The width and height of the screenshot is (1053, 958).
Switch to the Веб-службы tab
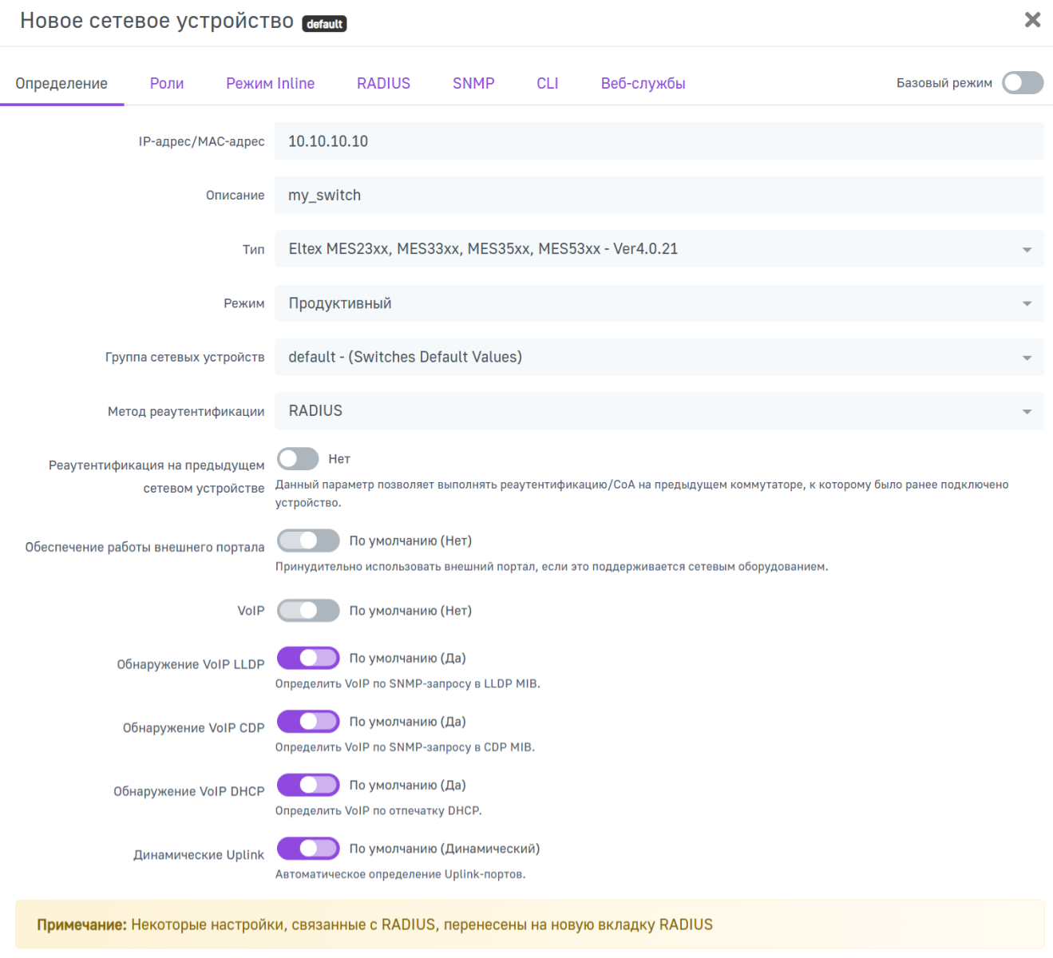pos(643,84)
